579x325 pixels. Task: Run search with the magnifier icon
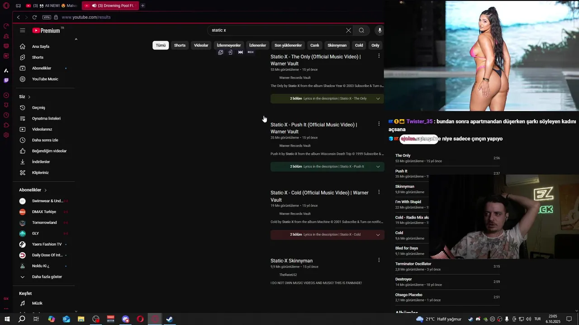pyautogui.click(x=361, y=30)
